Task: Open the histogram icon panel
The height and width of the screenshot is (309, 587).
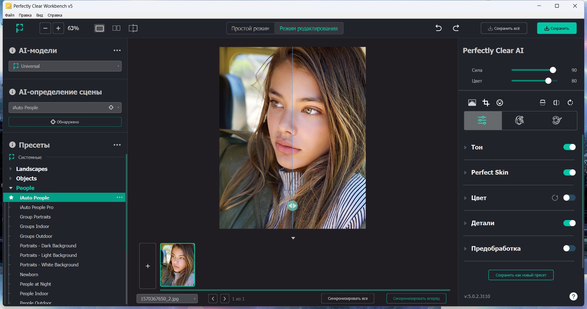Action: tap(472, 102)
